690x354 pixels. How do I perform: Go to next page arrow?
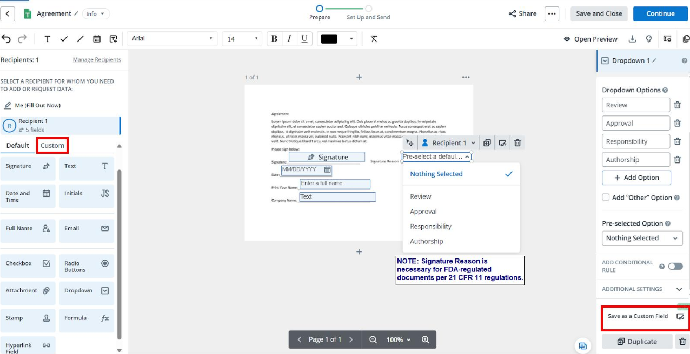point(351,339)
